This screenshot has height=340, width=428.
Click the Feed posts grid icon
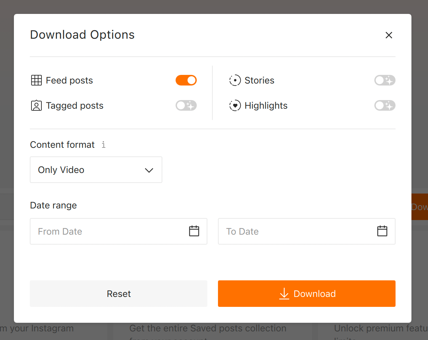click(x=36, y=80)
